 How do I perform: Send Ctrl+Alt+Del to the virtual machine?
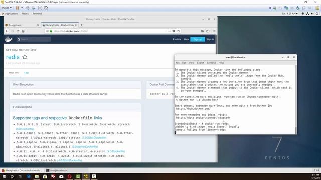[27, 8]
